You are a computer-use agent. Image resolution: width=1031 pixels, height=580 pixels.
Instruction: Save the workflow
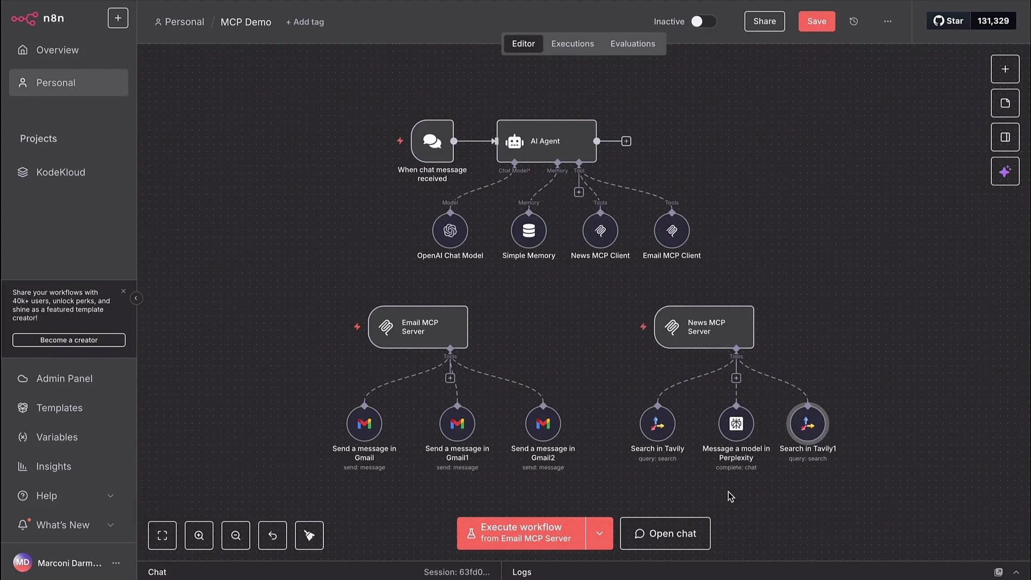(x=816, y=21)
